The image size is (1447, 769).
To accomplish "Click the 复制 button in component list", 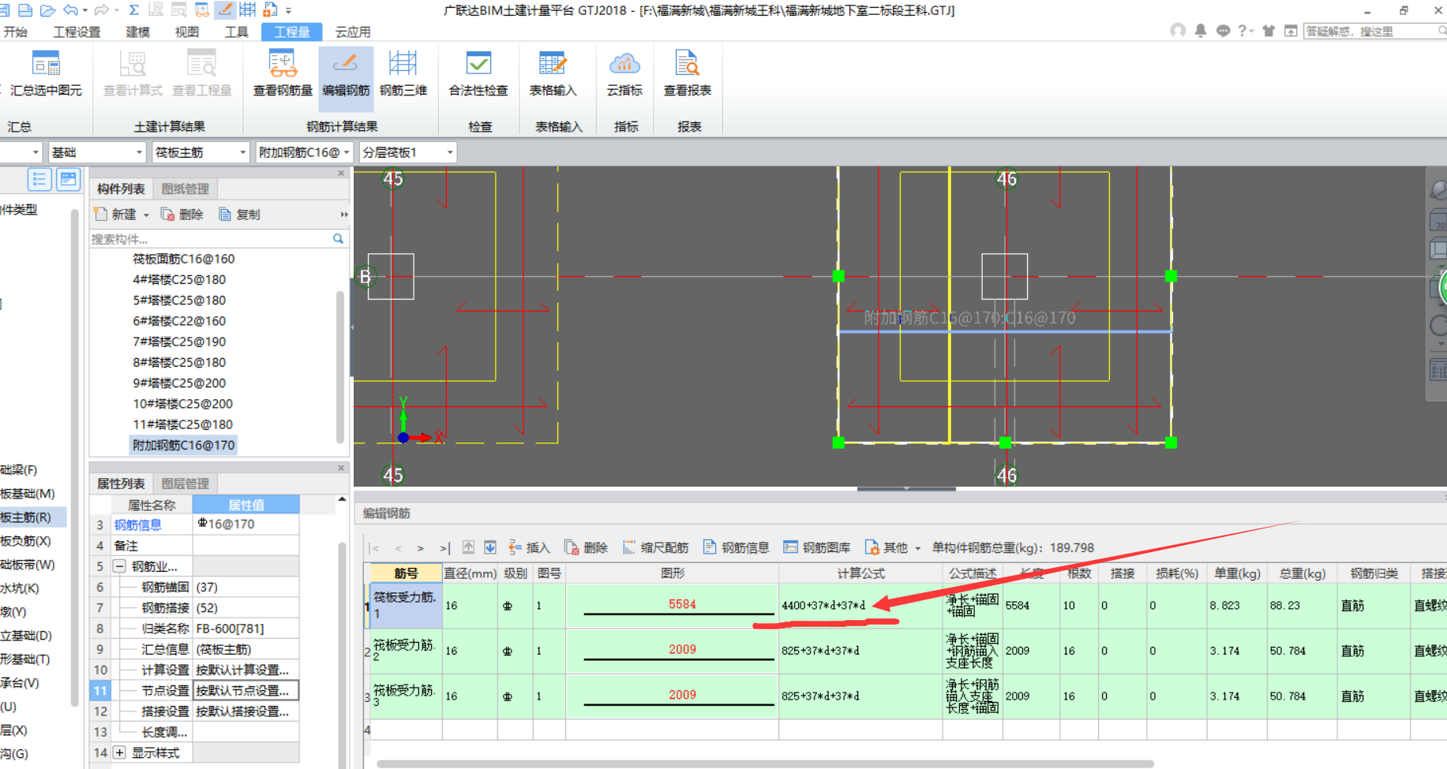I will tap(240, 215).
